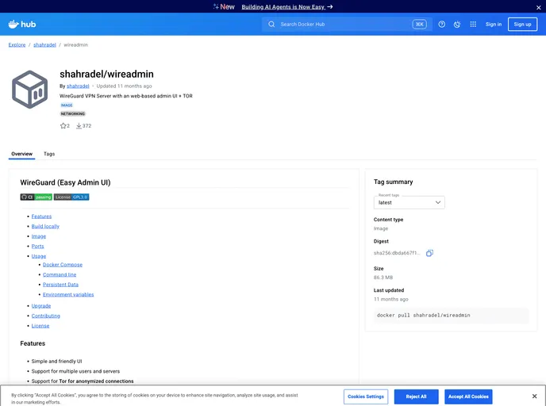Open the Image contents link
This screenshot has width=546, height=406.
pyautogui.click(x=39, y=236)
